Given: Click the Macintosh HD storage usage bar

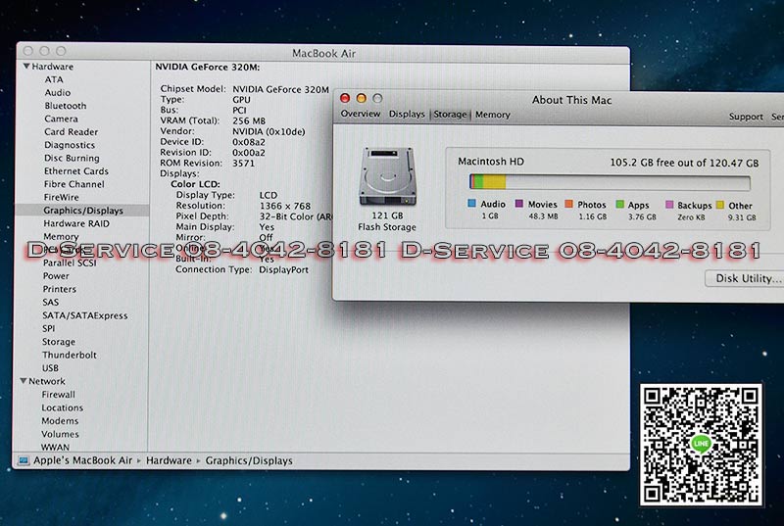Looking at the screenshot, I should point(610,182).
